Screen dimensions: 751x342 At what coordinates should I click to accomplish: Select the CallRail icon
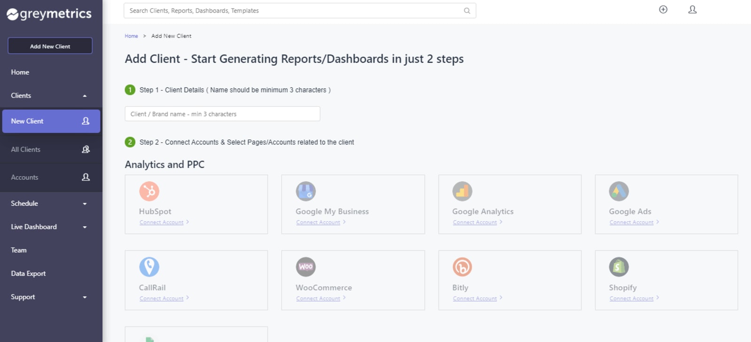tap(149, 267)
